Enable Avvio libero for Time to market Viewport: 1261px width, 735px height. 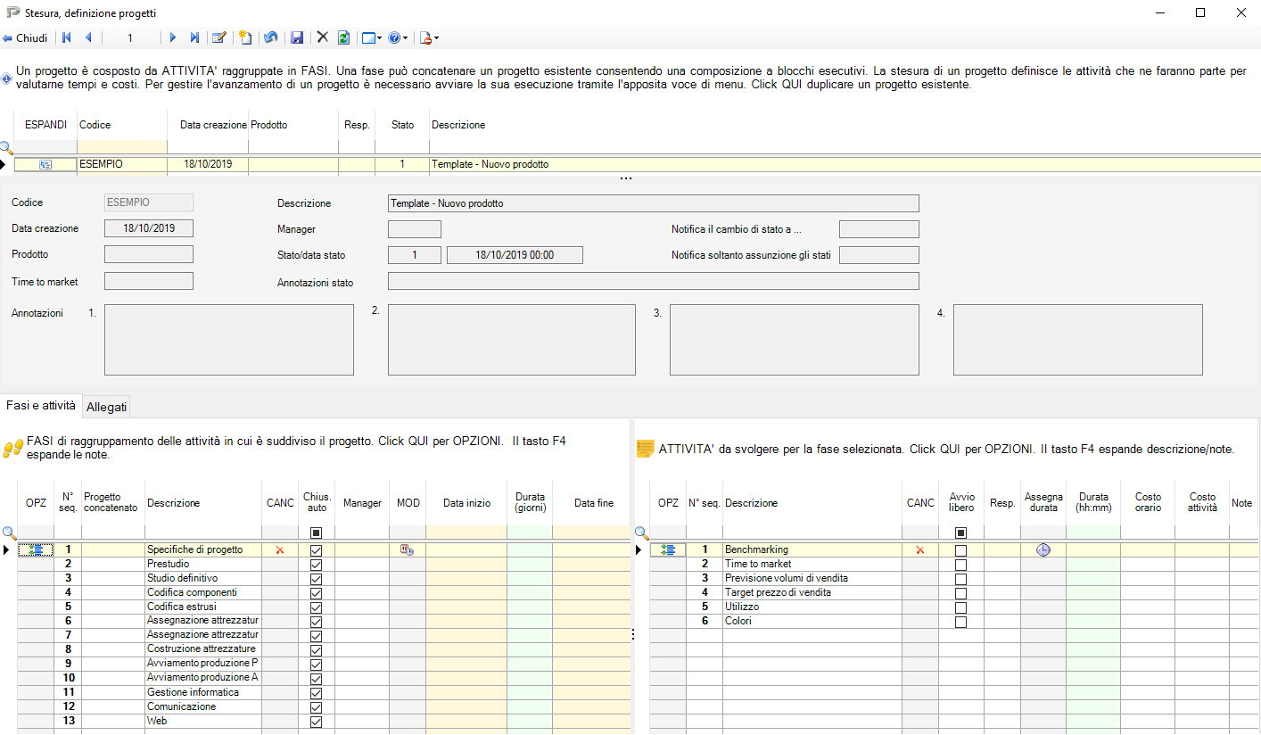[960, 565]
